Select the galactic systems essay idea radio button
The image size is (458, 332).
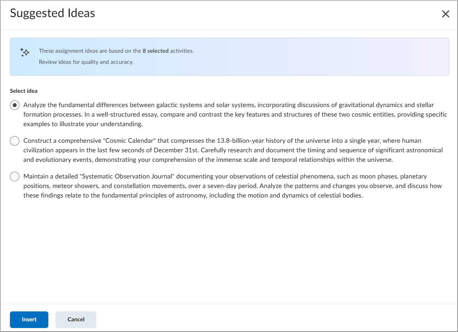14,105
